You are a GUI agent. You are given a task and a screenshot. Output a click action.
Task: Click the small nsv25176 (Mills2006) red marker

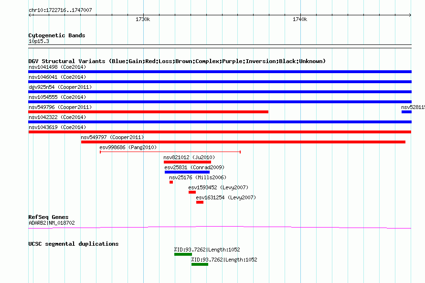pyautogui.click(x=171, y=182)
